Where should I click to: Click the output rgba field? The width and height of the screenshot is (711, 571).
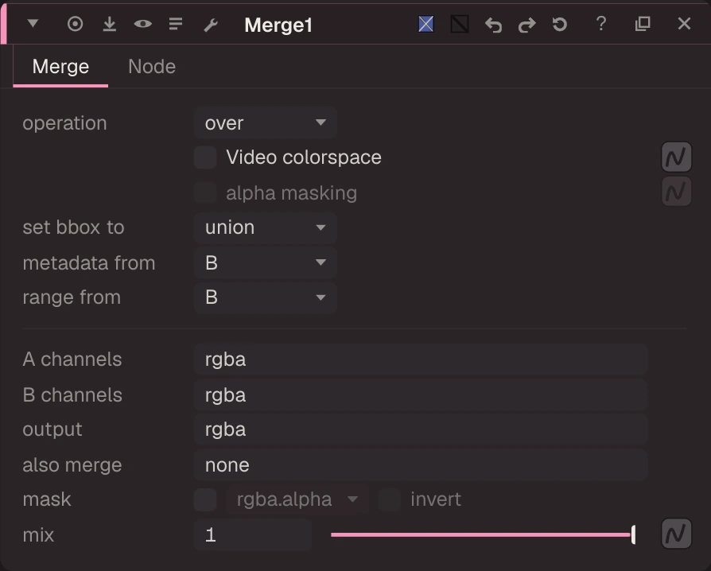(x=421, y=429)
